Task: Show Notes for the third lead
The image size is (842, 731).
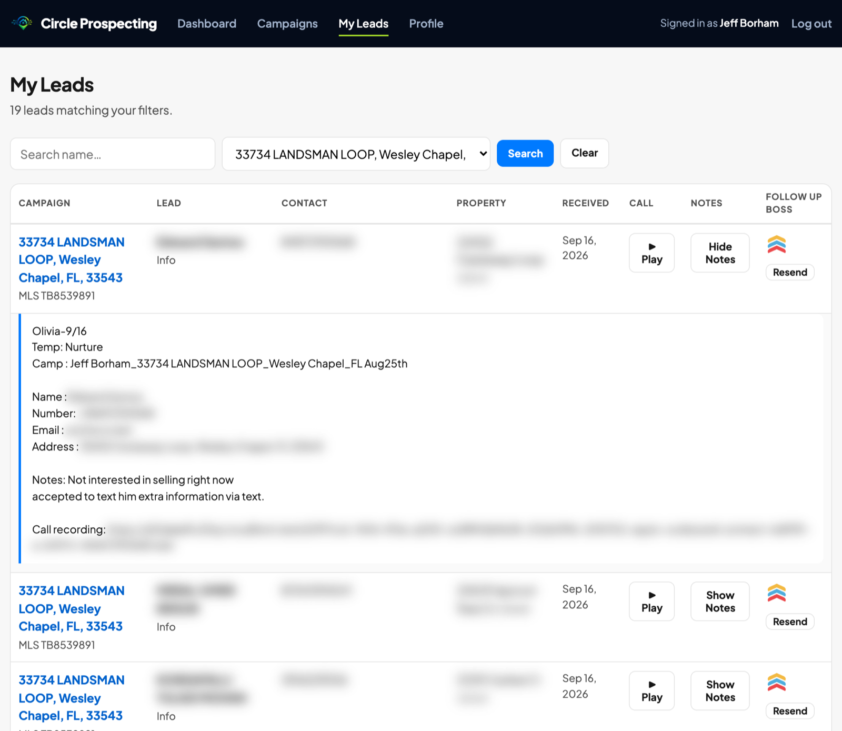Action: click(x=720, y=690)
